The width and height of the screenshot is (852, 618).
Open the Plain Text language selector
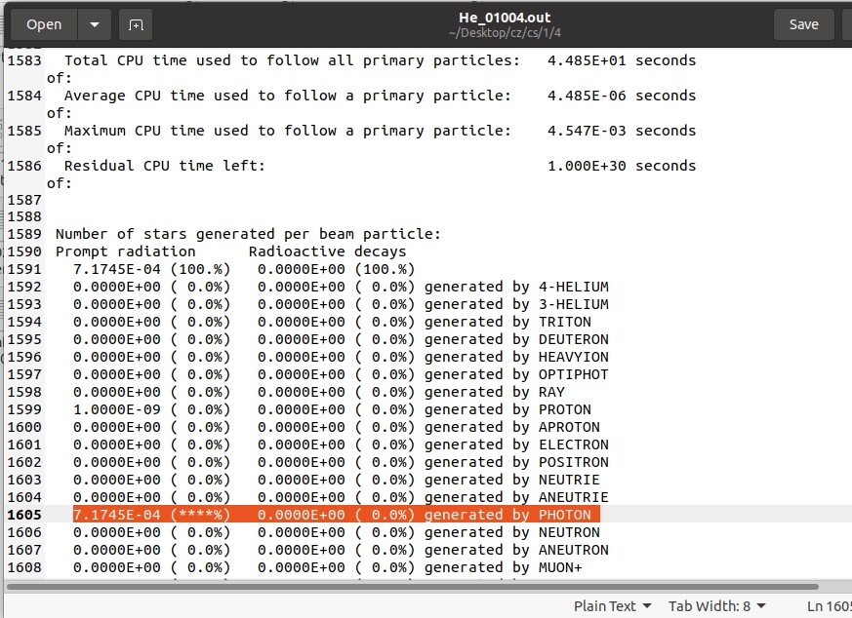click(x=612, y=606)
